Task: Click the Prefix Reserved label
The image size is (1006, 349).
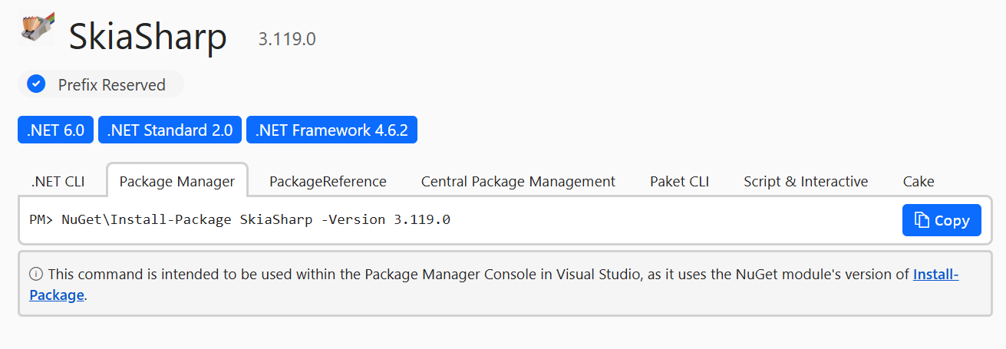Action: [112, 84]
